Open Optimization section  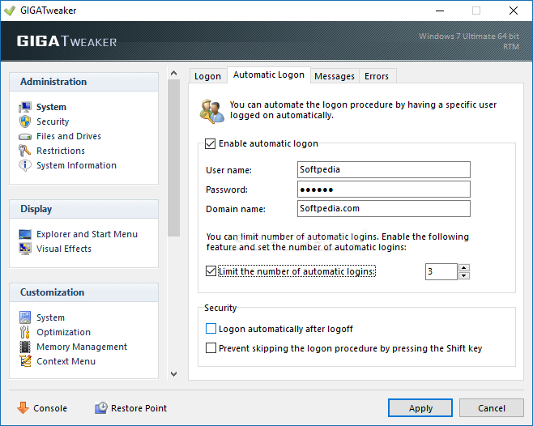click(63, 332)
